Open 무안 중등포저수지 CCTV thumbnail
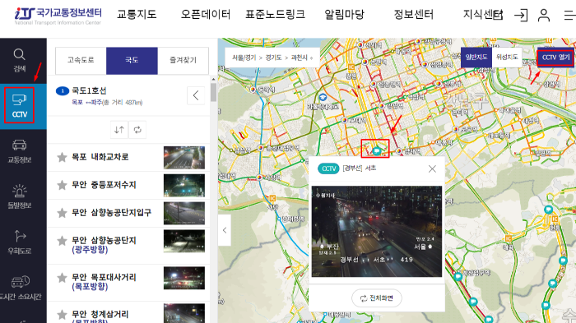The image size is (576, 323). [184, 186]
